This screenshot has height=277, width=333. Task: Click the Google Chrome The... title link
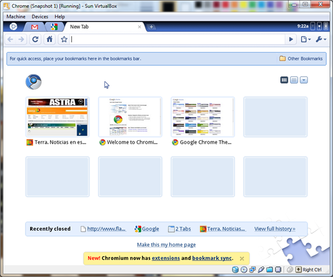206,142
